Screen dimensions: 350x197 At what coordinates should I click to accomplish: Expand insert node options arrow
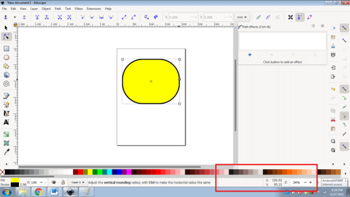(x=15, y=17)
